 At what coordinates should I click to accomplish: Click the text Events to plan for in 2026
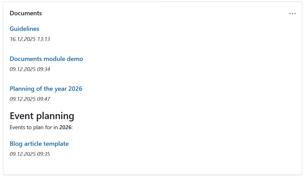41,127
